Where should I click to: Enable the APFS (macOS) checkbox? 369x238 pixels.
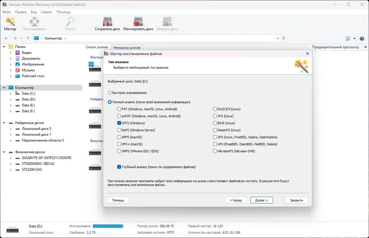[x=119, y=137]
